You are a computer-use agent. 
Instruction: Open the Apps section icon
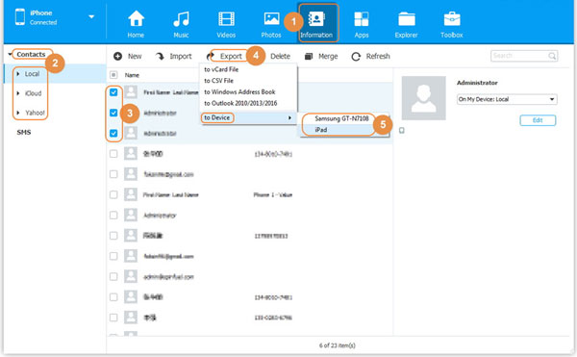click(x=362, y=19)
